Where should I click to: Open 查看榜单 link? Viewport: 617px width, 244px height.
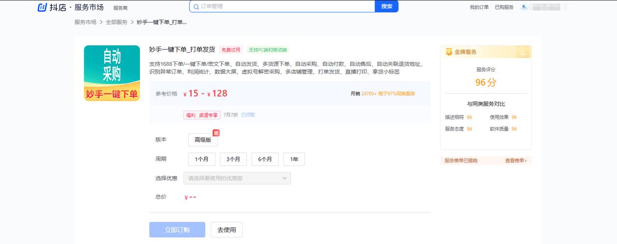(516, 161)
